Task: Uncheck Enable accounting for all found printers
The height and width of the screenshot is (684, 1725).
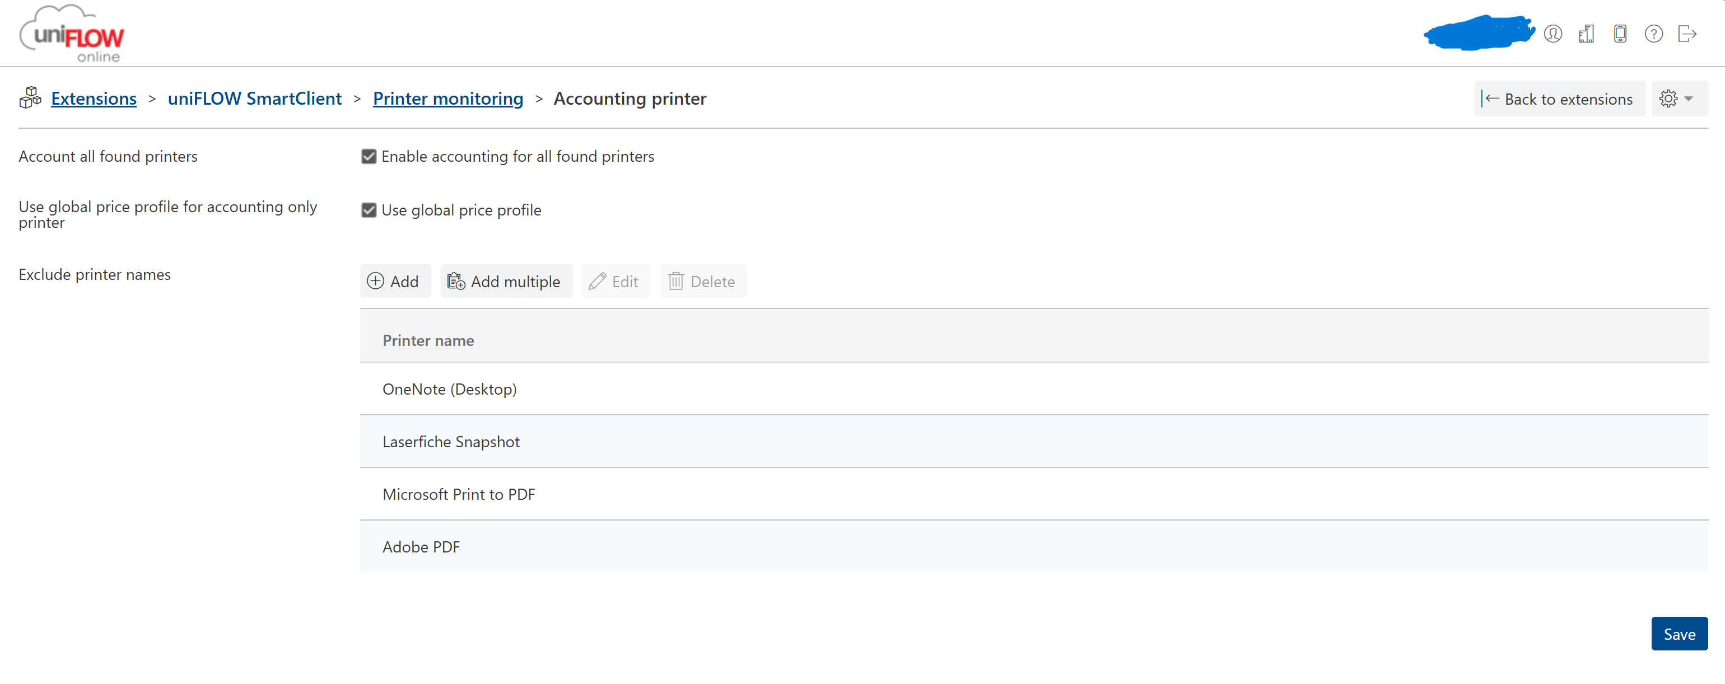Action: (x=369, y=157)
